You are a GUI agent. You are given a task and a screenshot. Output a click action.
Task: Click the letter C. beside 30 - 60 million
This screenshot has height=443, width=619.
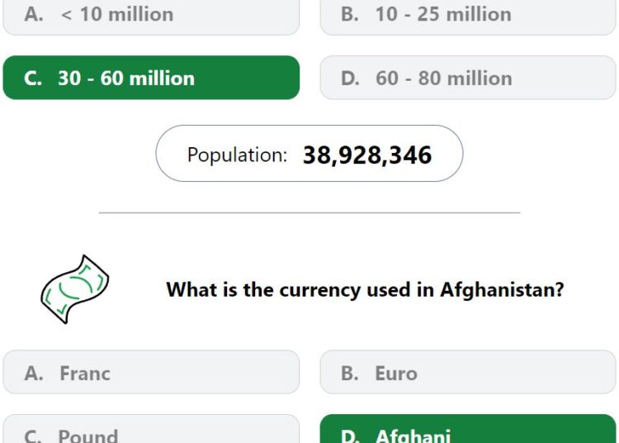33,79
